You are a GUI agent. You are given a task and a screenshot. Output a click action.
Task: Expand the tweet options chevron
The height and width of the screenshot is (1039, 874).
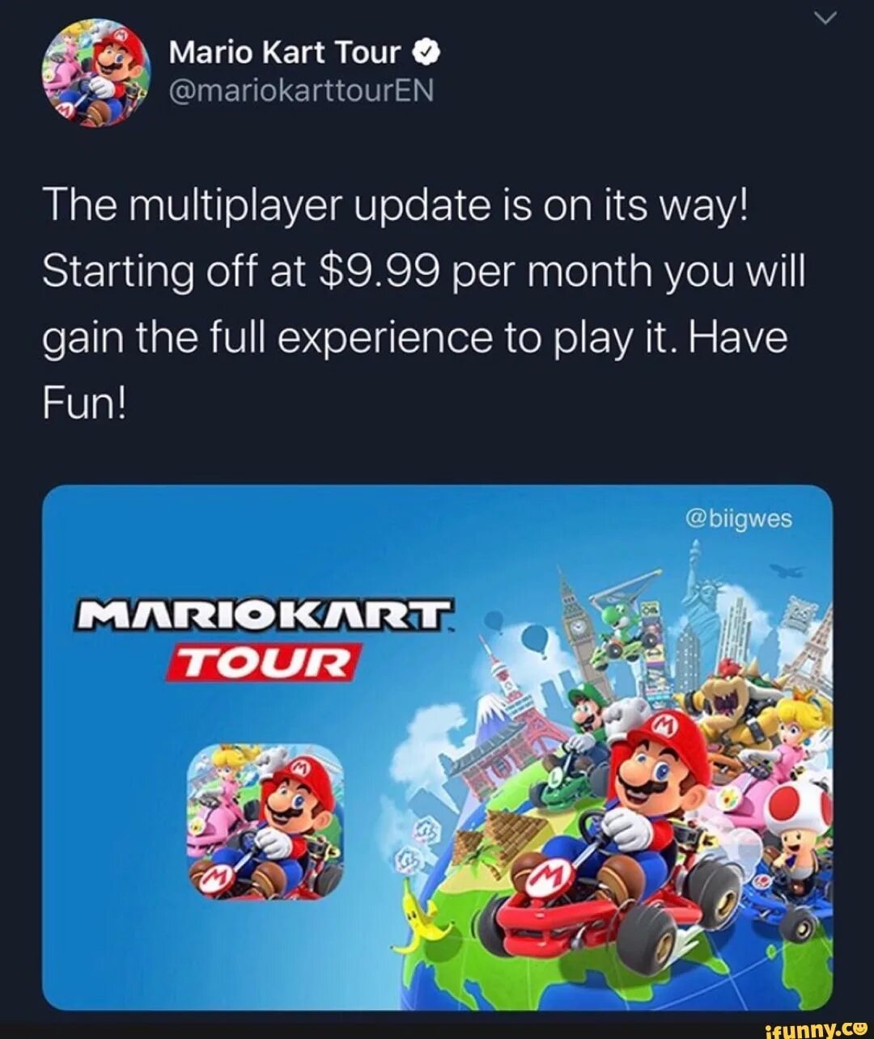click(x=823, y=21)
